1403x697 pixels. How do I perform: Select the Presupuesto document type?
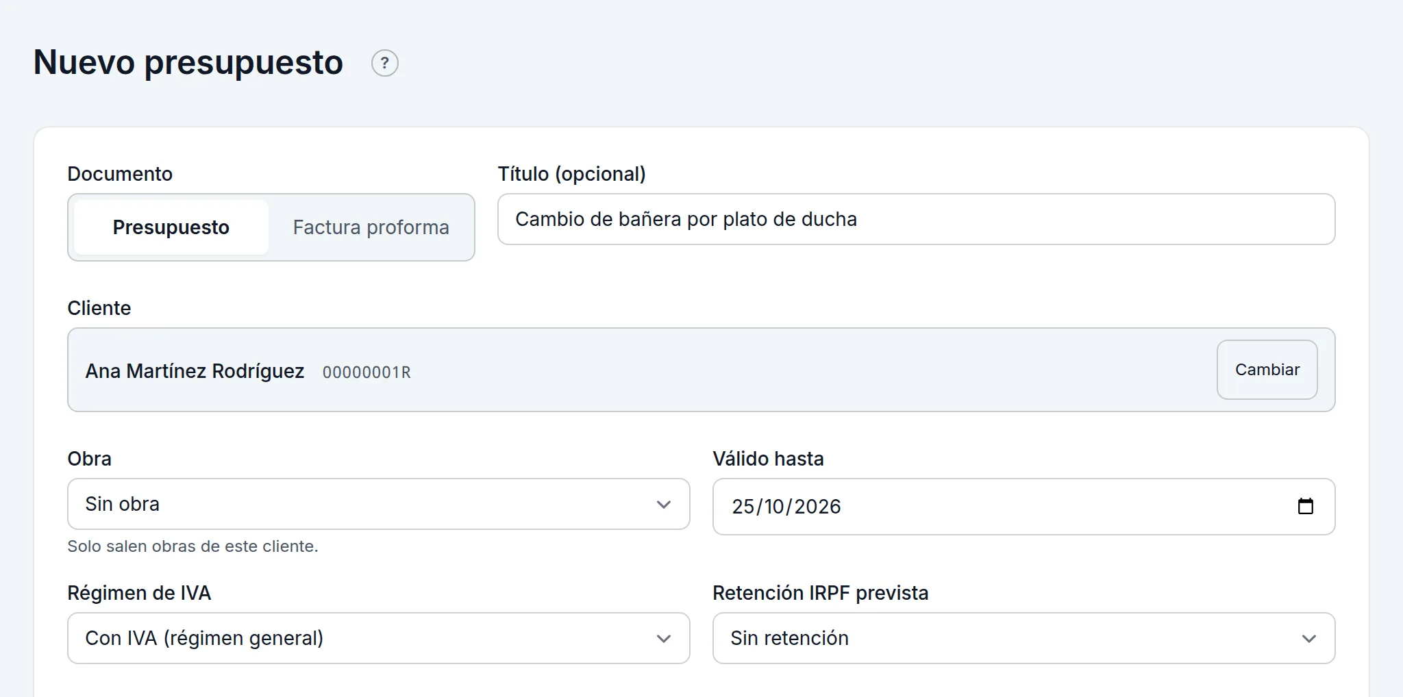click(x=171, y=227)
